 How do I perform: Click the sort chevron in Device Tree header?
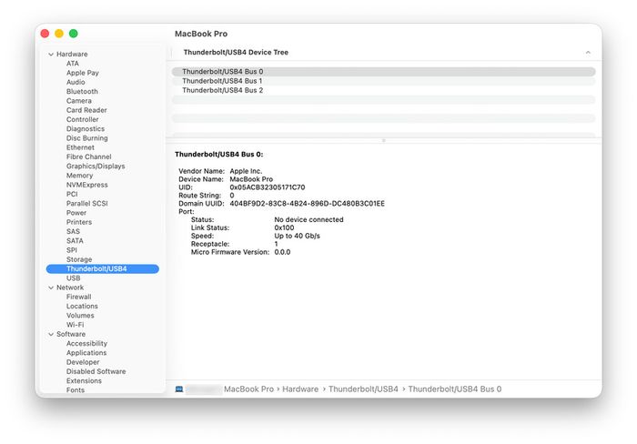pos(588,53)
